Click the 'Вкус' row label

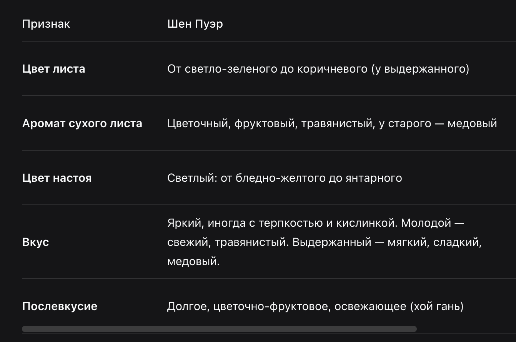[35, 242]
